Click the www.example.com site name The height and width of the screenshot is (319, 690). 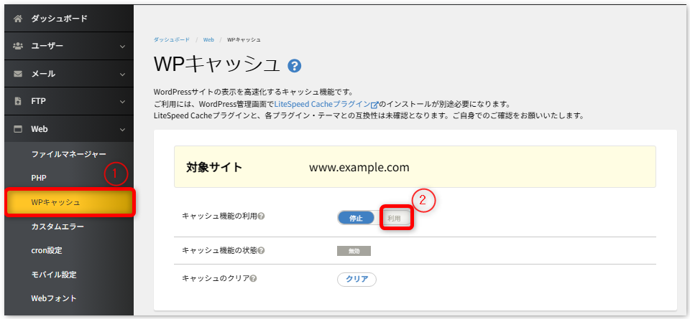tap(359, 167)
